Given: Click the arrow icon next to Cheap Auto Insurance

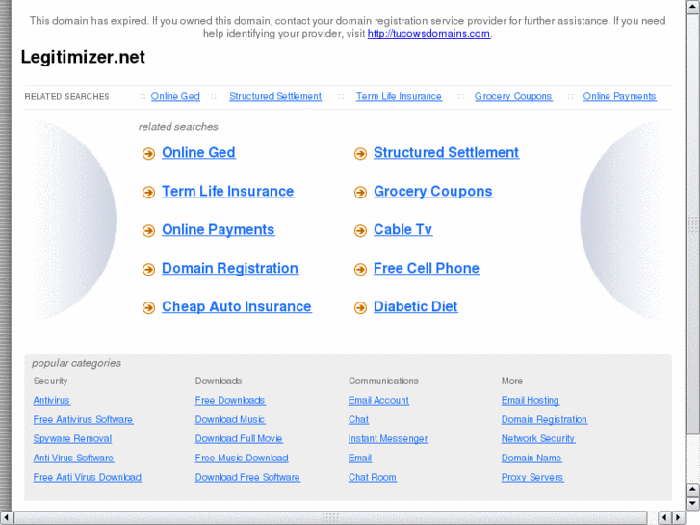Looking at the screenshot, I should (x=148, y=308).
